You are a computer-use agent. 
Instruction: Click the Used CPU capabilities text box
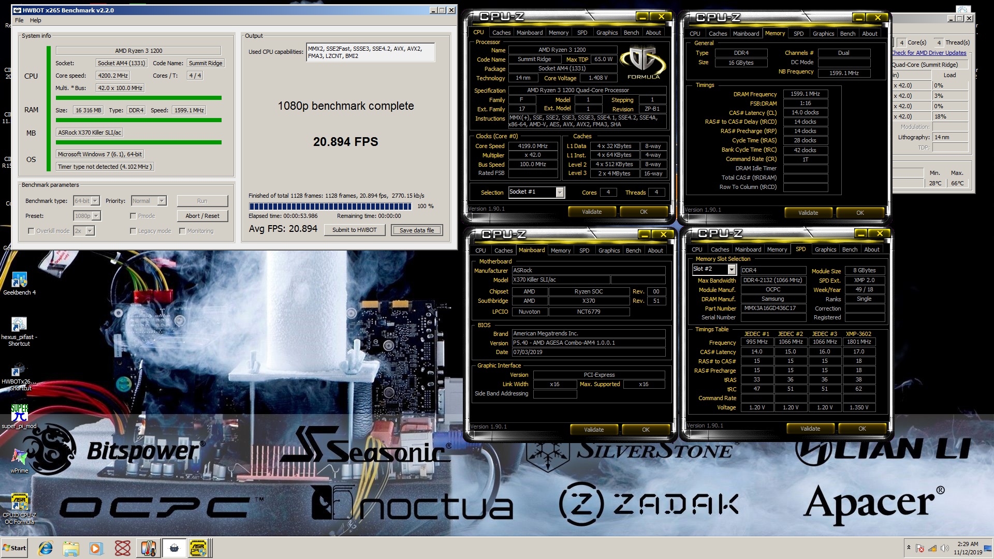coord(370,52)
